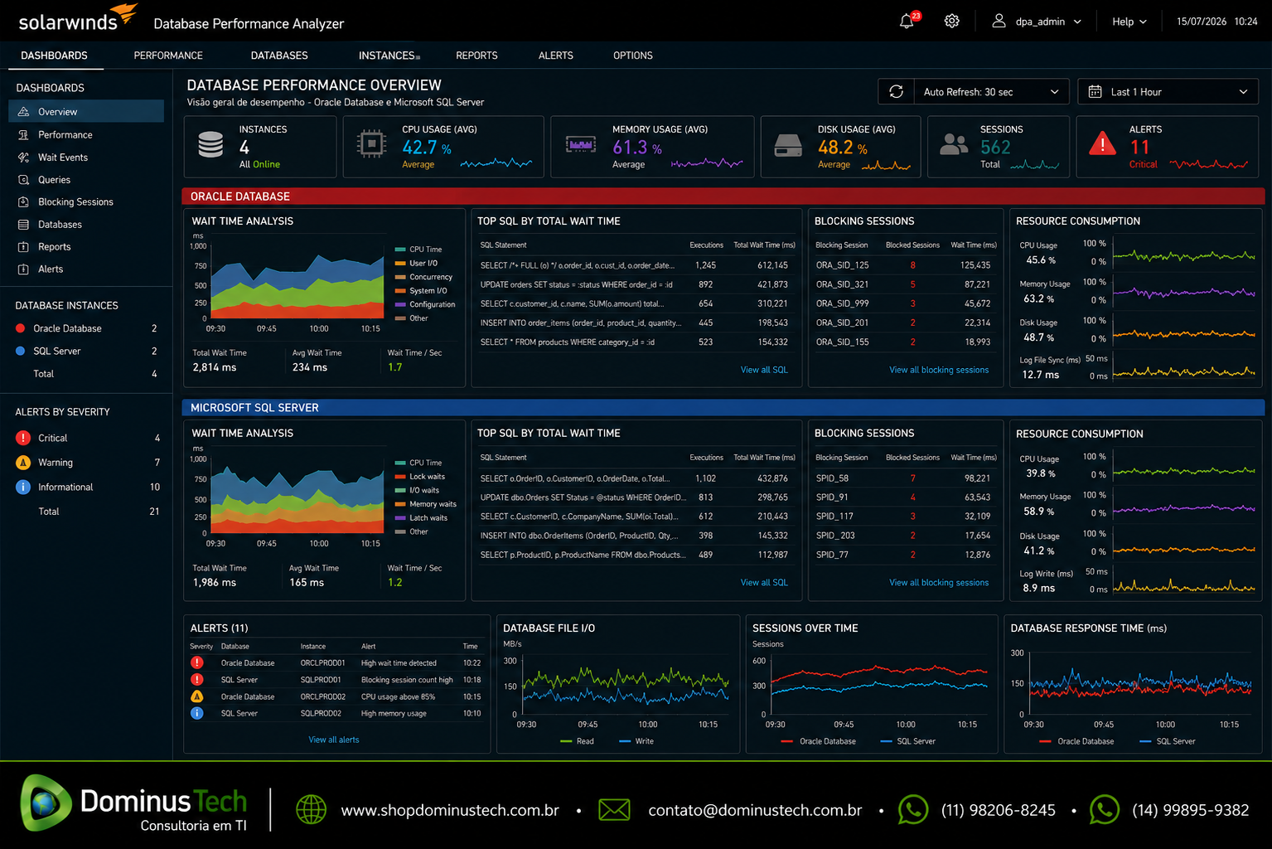
Task: Select Oracle Database instance in sidebar
Action: (86, 328)
